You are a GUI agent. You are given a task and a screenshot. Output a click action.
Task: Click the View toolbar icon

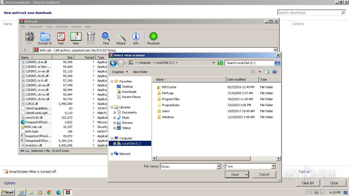[x=76, y=38]
